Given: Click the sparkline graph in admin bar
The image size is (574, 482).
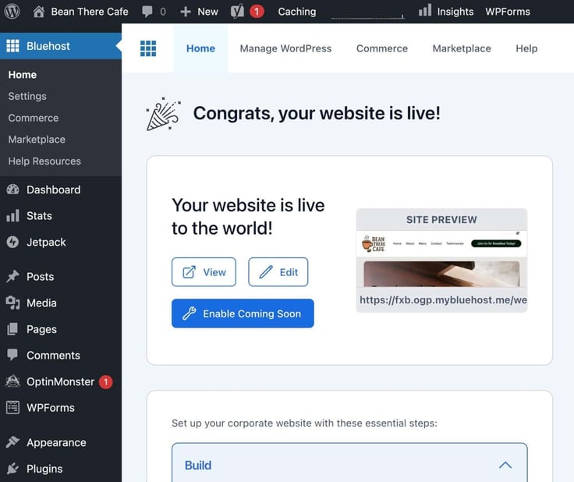Looking at the screenshot, I should pos(367,16).
